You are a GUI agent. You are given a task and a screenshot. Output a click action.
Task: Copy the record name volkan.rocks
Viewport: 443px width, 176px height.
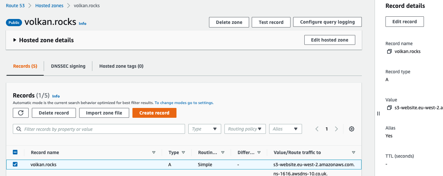tap(389, 51)
